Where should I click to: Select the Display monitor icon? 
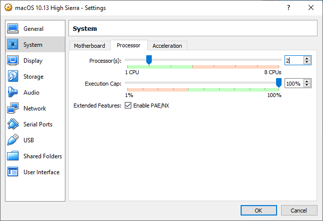(x=13, y=61)
